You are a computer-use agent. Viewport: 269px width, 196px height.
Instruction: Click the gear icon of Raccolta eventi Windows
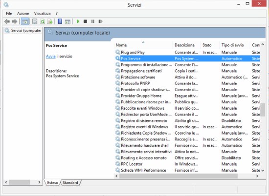click(x=118, y=108)
